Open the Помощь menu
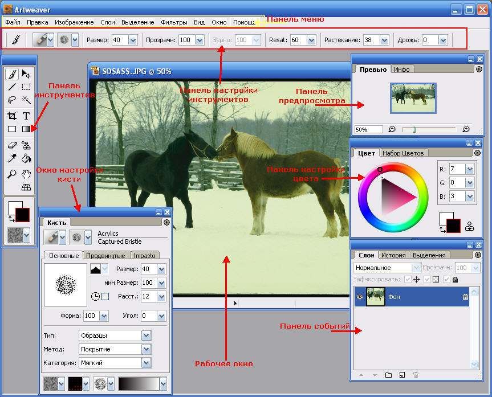The width and height of the screenshot is (492, 397). (x=244, y=22)
